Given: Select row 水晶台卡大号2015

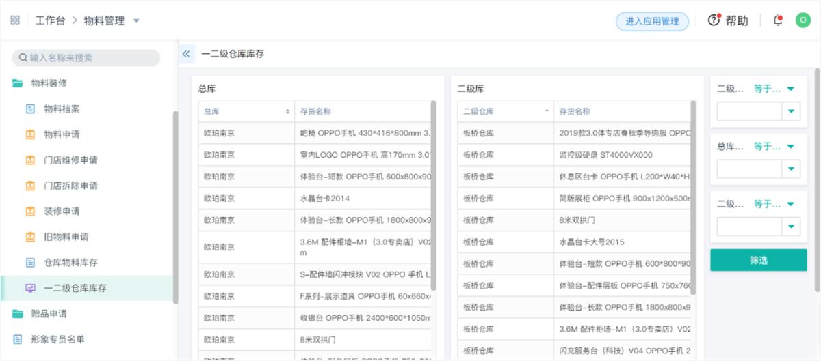Looking at the screenshot, I should tap(574, 242).
